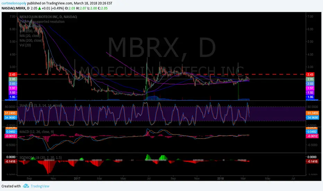Click the blue 34.9680 label on right scale
Image resolution: width=323 pixels, height=191 pixels.
tap(313, 117)
